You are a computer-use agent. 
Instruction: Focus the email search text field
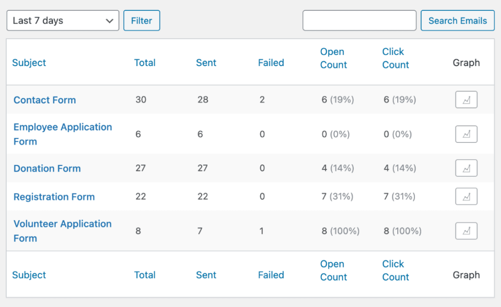[x=360, y=21]
